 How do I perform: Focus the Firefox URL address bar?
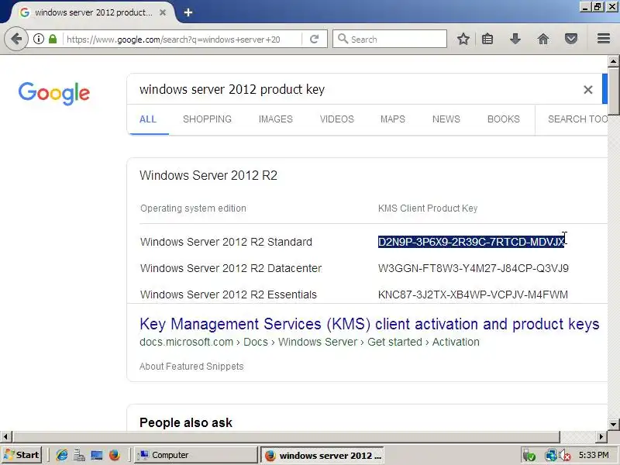point(183,40)
